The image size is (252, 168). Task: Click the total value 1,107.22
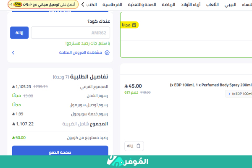23,124
